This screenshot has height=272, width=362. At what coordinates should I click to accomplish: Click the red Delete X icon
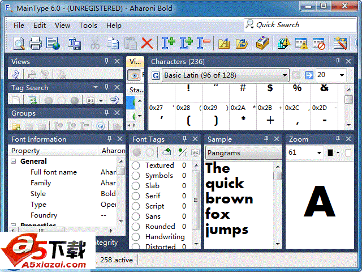point(147,43)
